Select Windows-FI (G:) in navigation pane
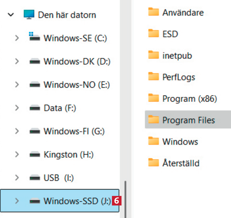The height and width of the screenshot is (218, 231). click(x=74, y=131)
